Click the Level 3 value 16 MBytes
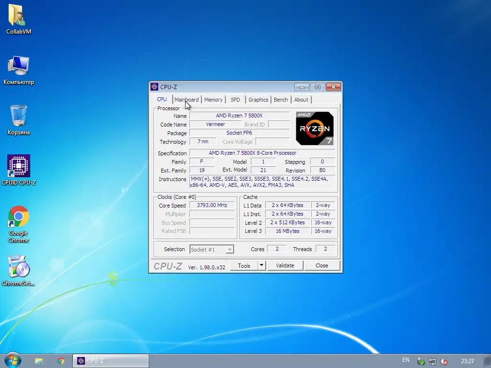This screenshot has width=491, height=368. click(x=288, y=231)
